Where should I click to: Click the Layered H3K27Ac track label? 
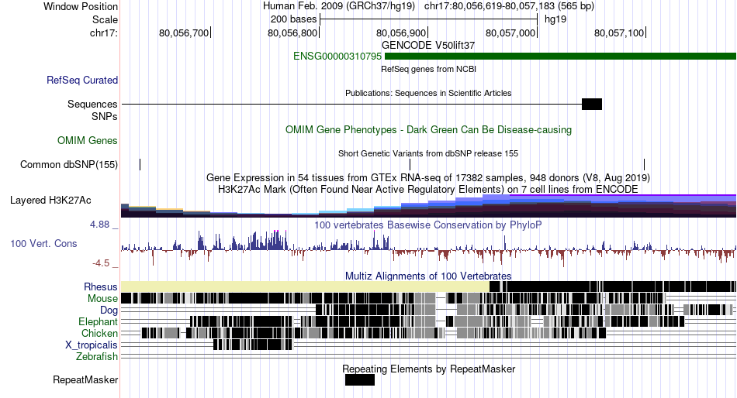click(x=50, y=201)
